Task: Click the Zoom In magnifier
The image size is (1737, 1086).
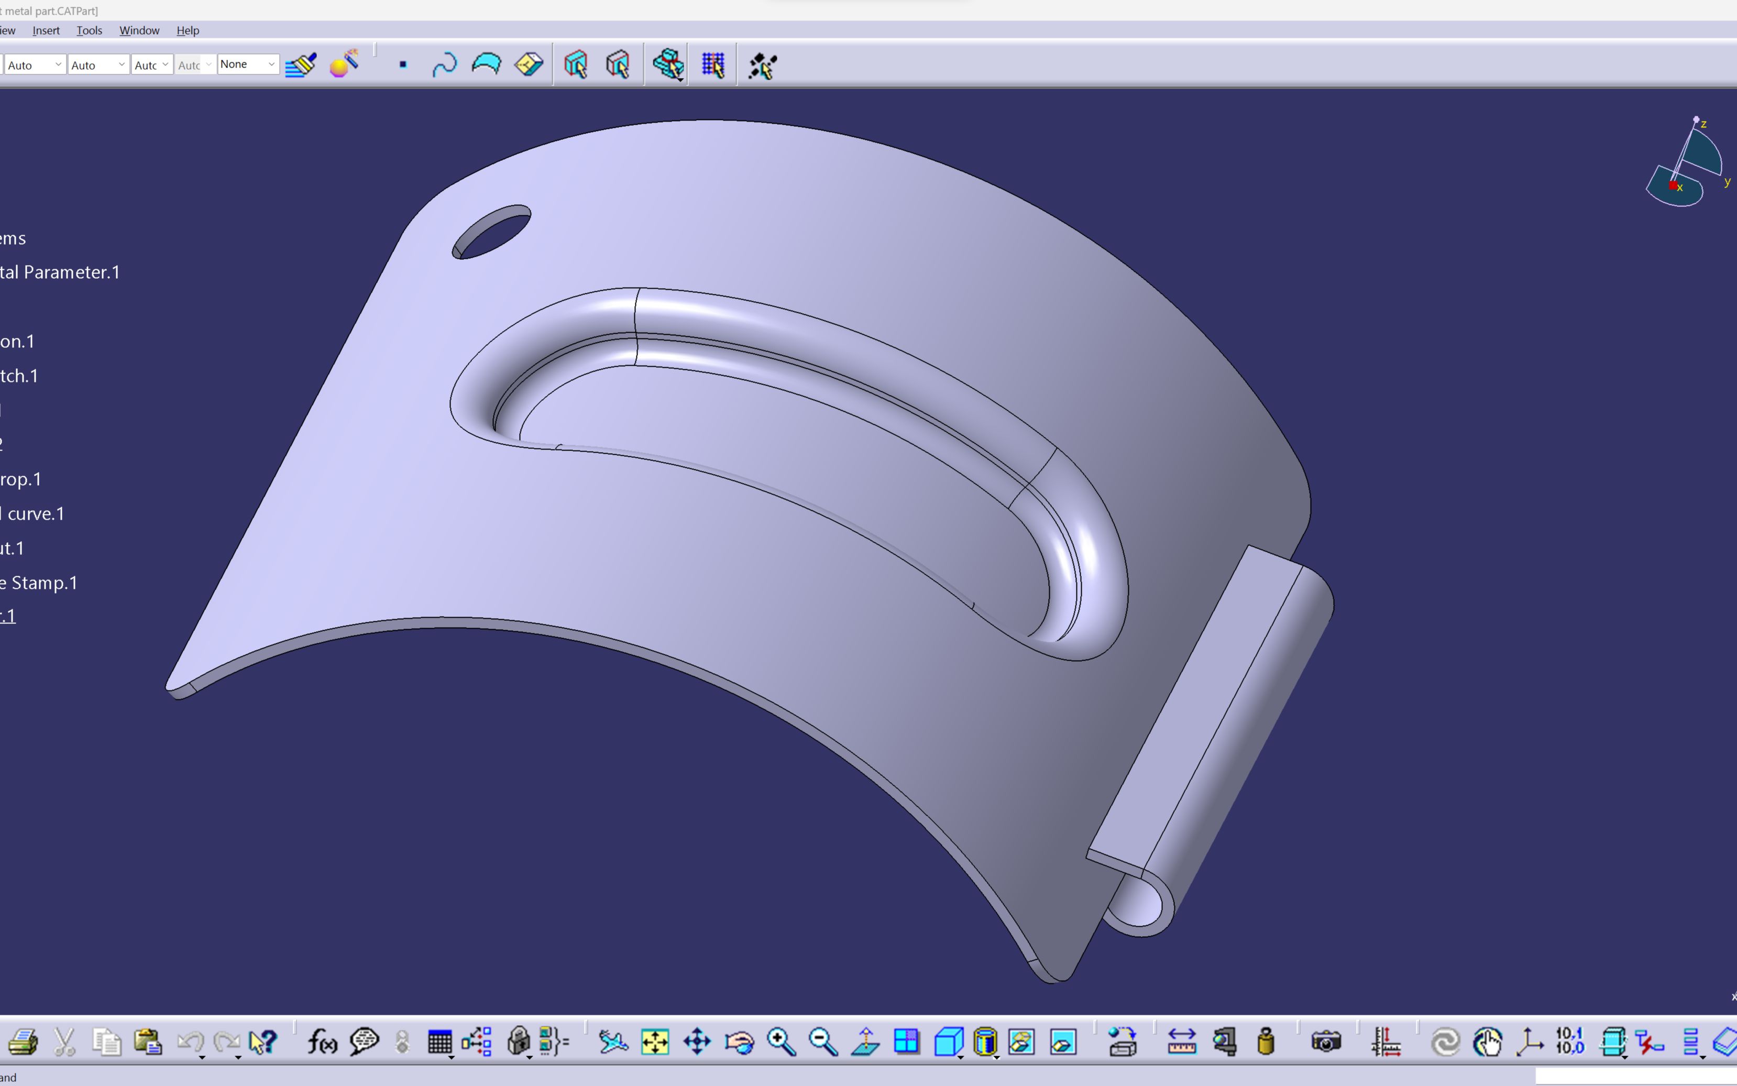Action: coord(781,1041)
